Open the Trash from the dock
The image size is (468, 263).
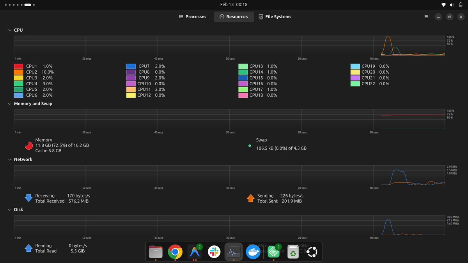point(293,252)
